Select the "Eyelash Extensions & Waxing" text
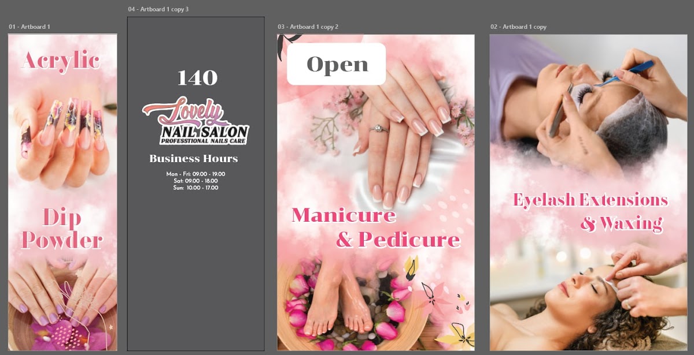 [x=590, y=211]
